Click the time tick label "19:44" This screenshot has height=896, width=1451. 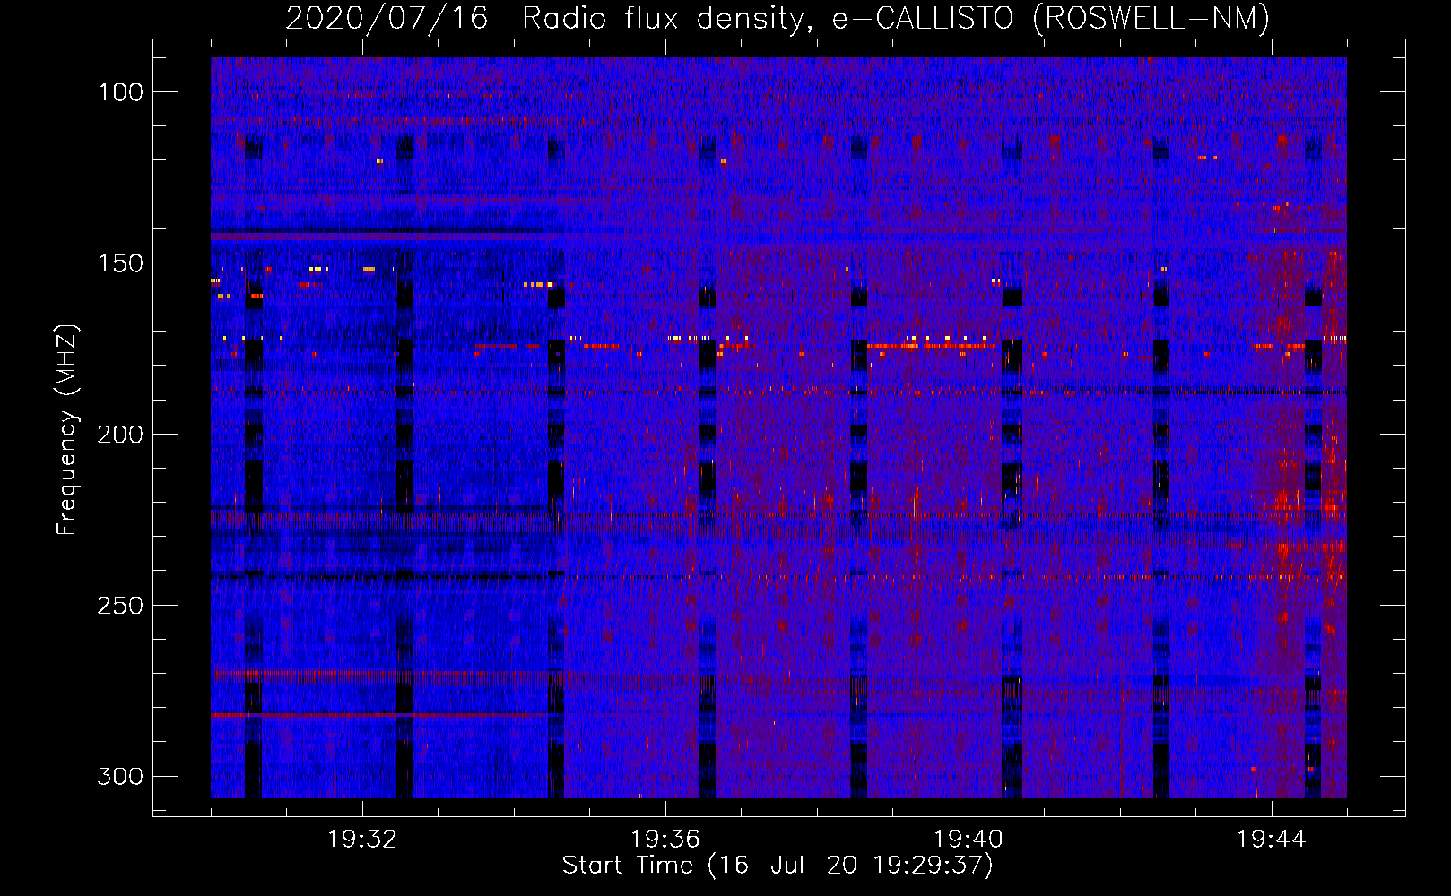click(x=1272, y=840)
